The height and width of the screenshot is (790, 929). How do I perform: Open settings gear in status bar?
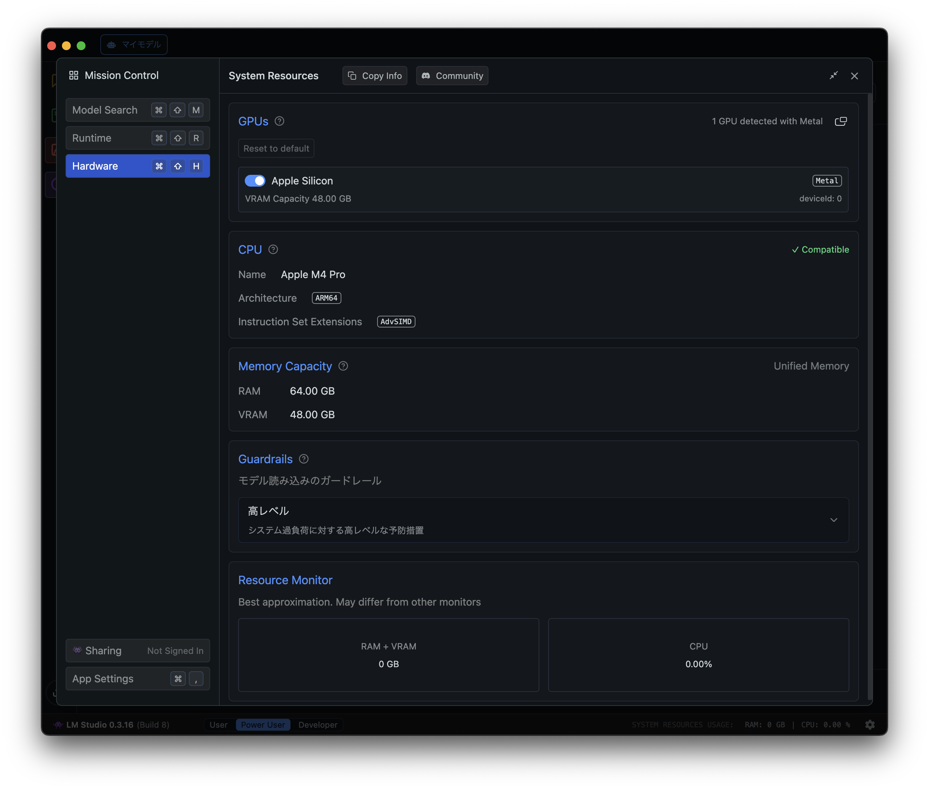870,725
